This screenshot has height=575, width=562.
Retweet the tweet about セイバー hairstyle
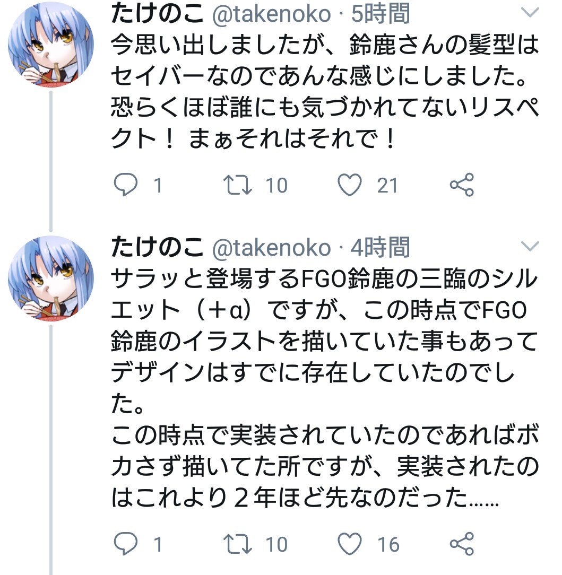(235, 185)
